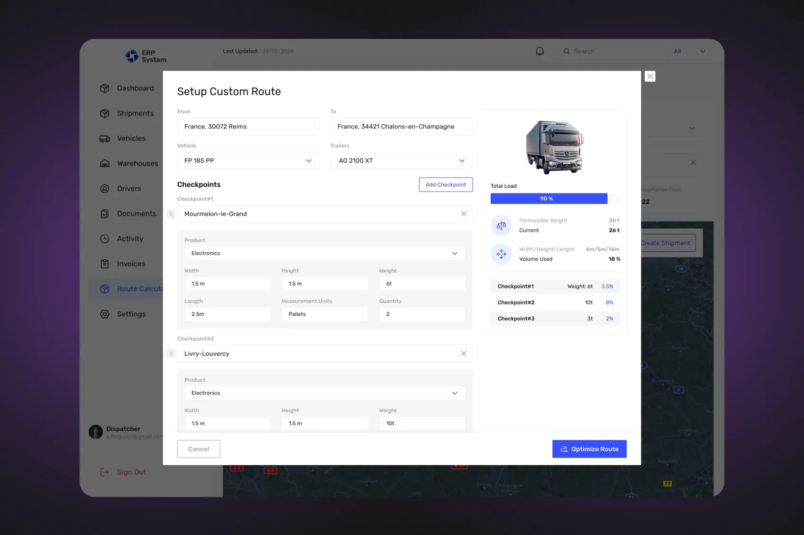Expand the Vehicle dropdown FP 185 PP
Screen dimensions: 804x535
point(248,161)
